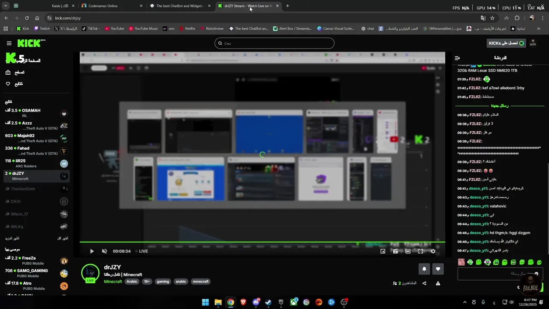The image size is (549, 309).
Task: Click the green Minecraft category link
Action: pyautogui.click(x=113, y=282)
